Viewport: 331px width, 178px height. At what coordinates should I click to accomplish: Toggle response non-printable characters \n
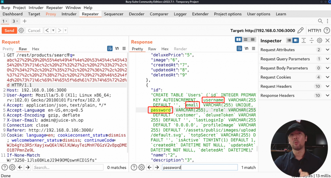coord(246,49)
